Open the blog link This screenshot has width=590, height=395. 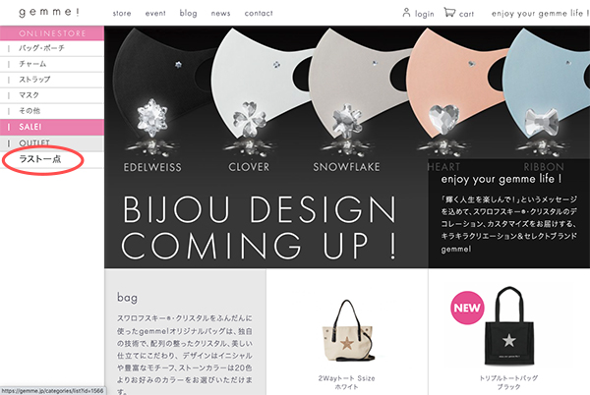(188, 13)
